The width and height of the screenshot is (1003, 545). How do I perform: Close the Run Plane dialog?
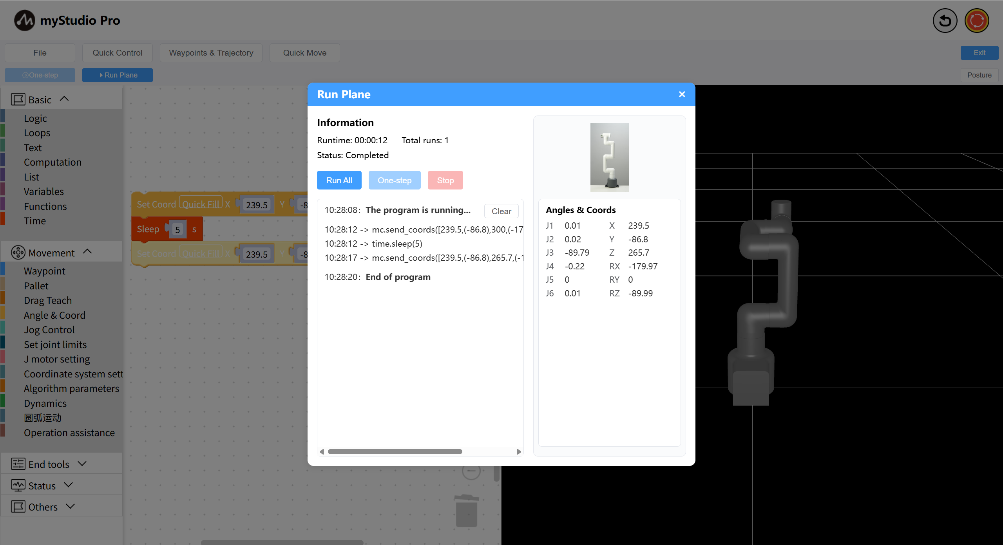[682, 94]
